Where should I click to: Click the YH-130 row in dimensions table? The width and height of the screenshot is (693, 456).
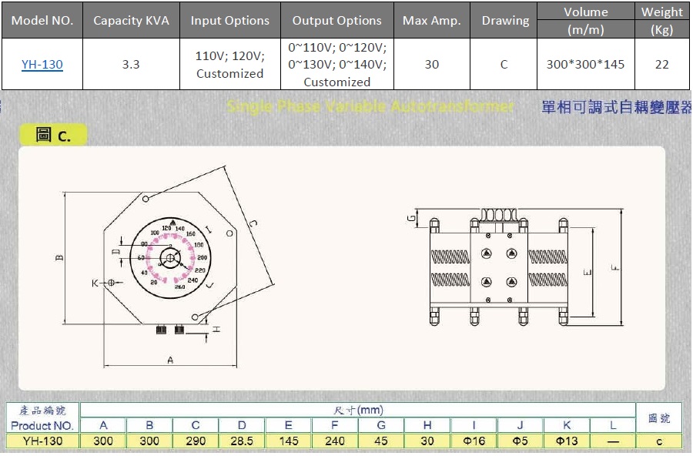click(42, 441)
